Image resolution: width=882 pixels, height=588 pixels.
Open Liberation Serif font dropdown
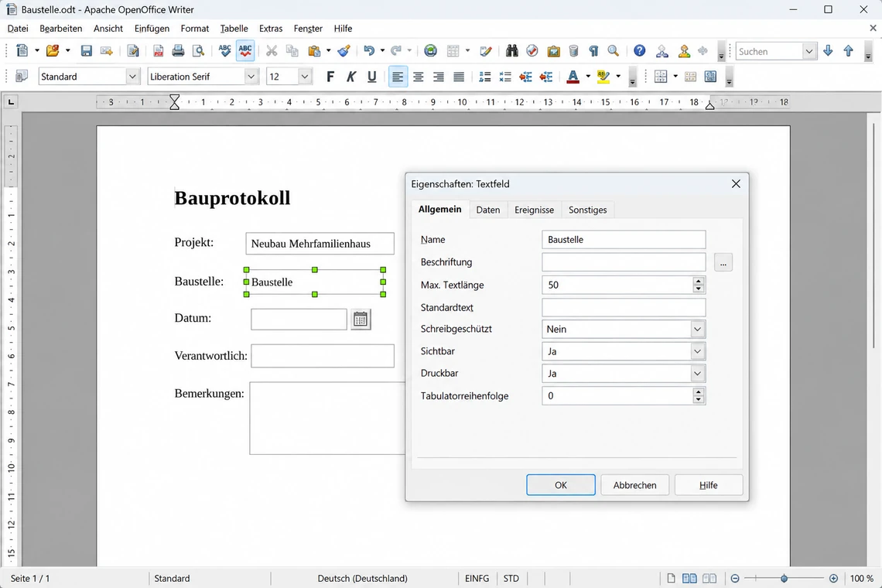click(x=251, y=77)
